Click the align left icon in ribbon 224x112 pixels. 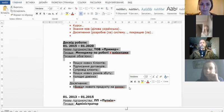click(x=81, y=13)
